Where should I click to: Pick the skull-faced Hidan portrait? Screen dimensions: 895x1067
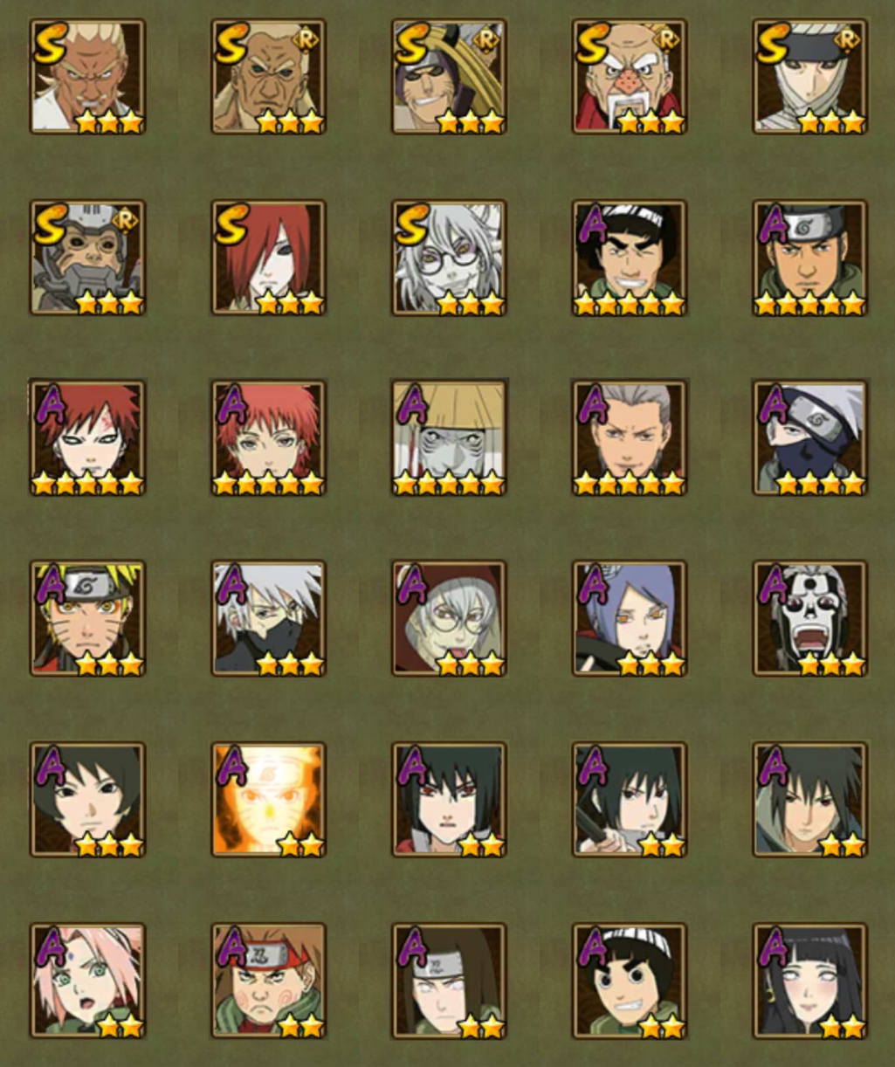810,618
